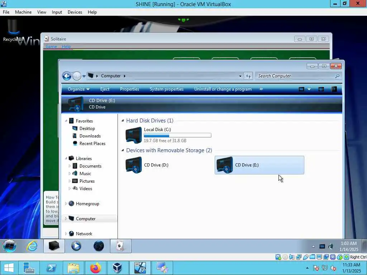Expand the Documents library arrow
The image size is (367, 275).
pyautogui.click(x=70, y=166)
